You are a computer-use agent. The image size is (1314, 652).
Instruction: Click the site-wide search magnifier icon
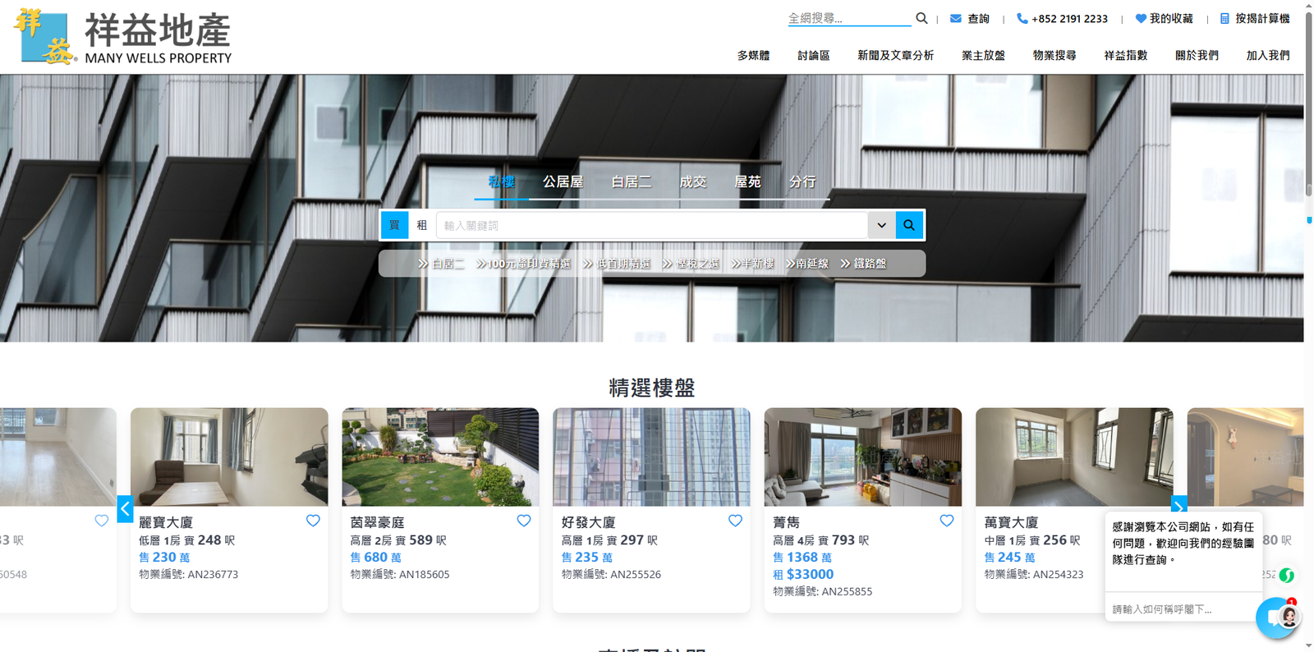tap(921, 18)
